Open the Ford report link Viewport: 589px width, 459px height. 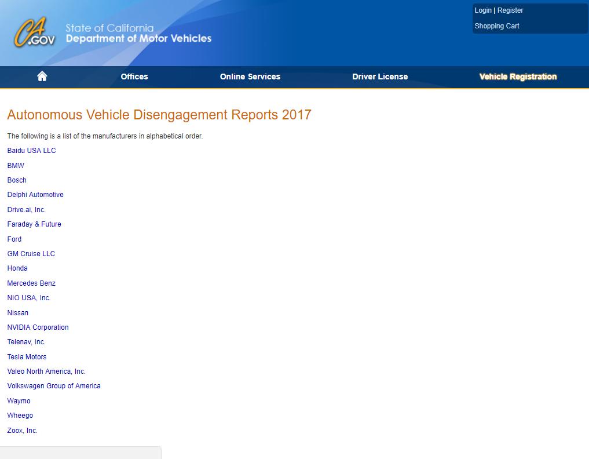click(14, 239)
